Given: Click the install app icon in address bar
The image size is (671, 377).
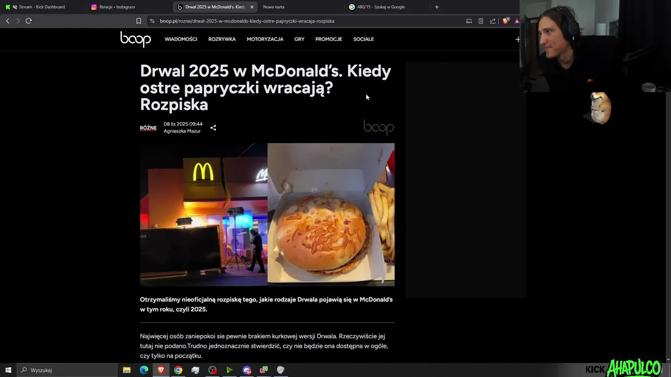Looking at the screenshot, I should coord(469,21).
